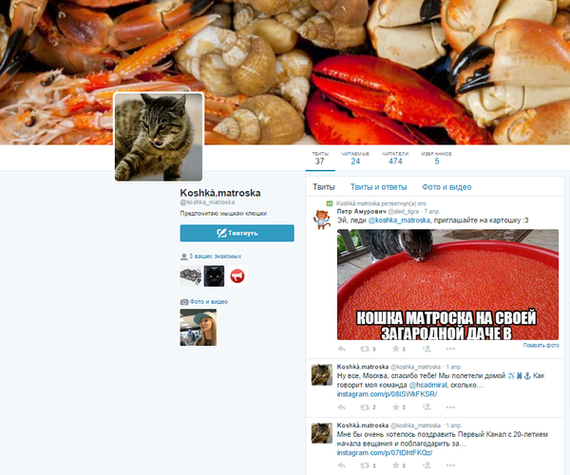Open the Фото и видео tab
The height and width of the screenshot is (475, 570).
446,187
